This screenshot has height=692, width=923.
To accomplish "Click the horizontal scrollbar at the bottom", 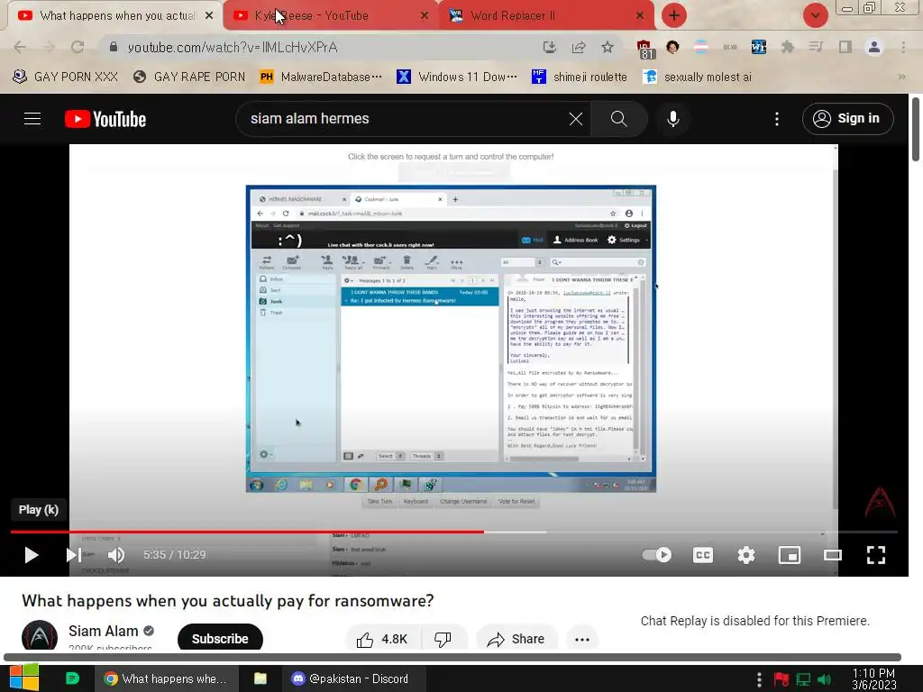I will tap(452, 657).
